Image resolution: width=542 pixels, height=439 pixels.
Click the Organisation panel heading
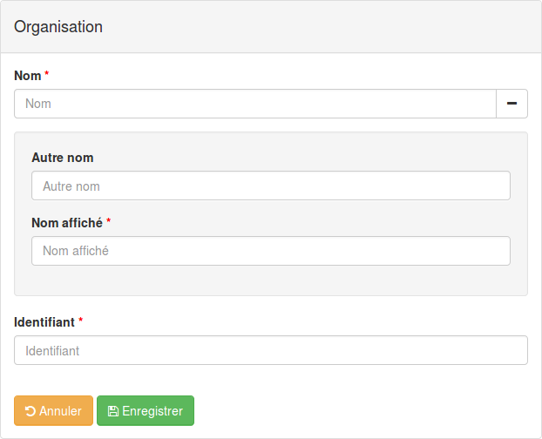(x=58, y=27)
